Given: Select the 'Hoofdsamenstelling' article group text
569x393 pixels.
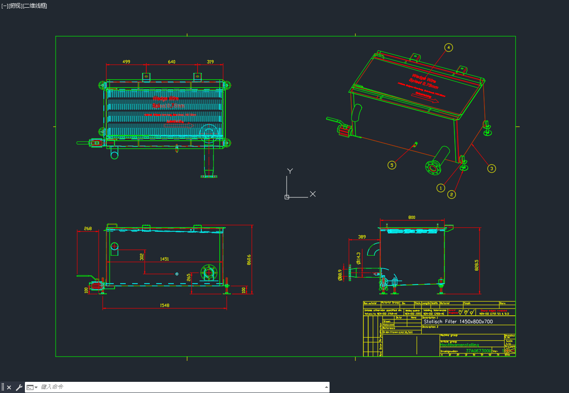Looking at the screenshot, I should pyautogui.click(x=459, y=345).
